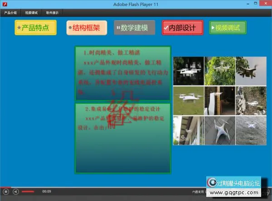
Task: Select the drone beside building thumbnail
Action: tap(189, 131)
